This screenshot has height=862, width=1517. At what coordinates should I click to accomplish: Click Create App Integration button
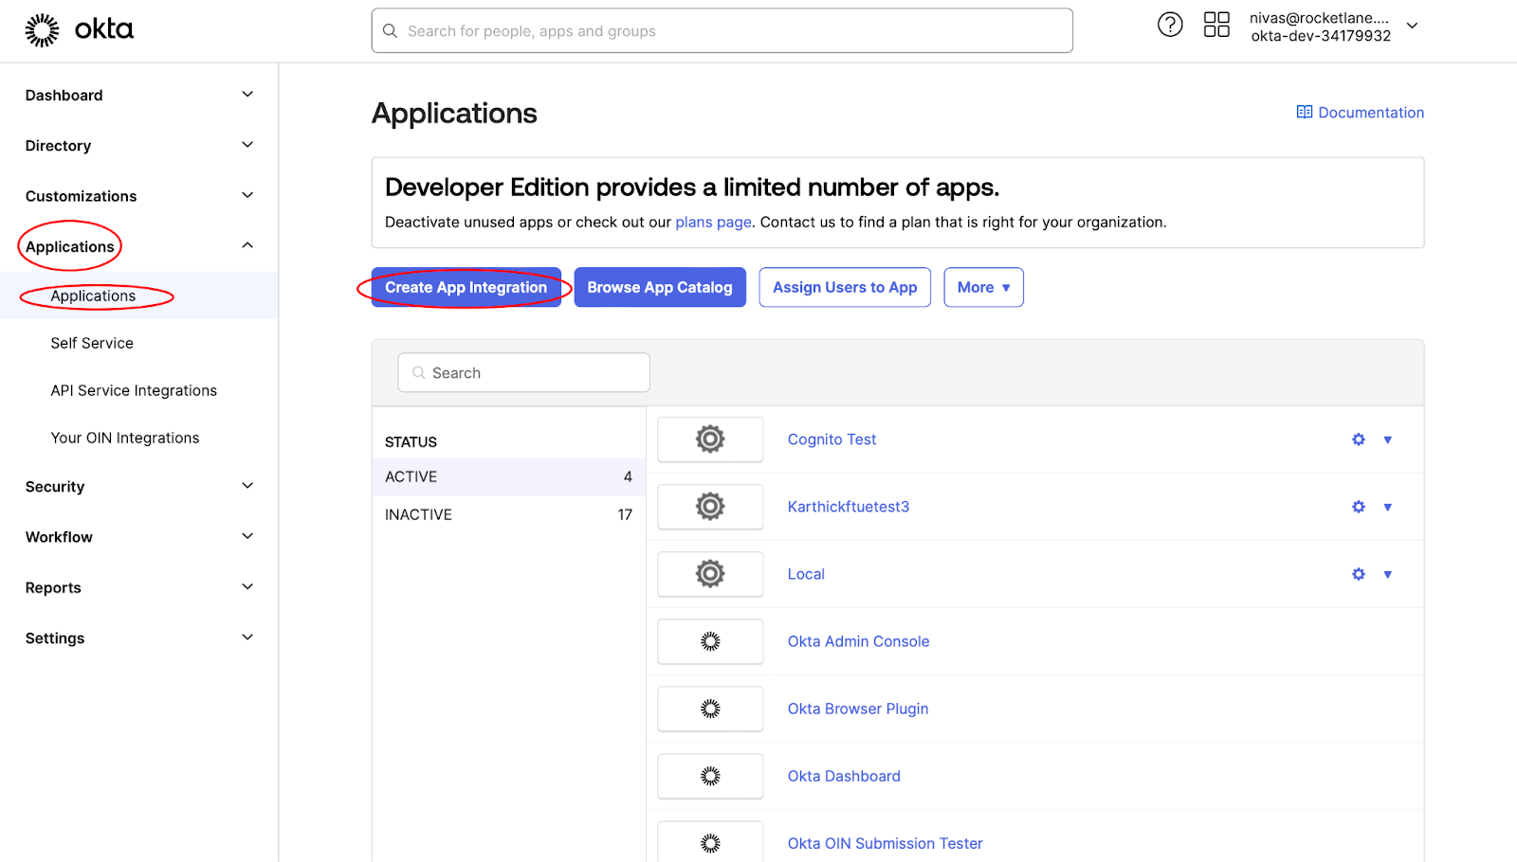point(466,287)
